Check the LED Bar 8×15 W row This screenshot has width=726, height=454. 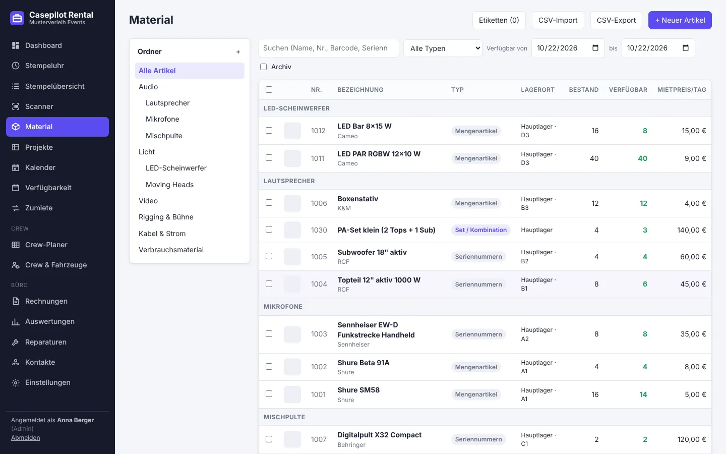269,130
